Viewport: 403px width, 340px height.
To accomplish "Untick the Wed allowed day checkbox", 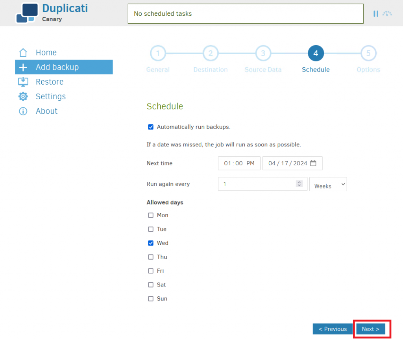I will point(151,243).
